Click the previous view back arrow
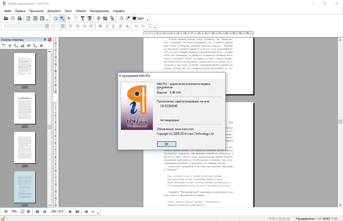The image size is (343, 221). click(x=86, y=212)
